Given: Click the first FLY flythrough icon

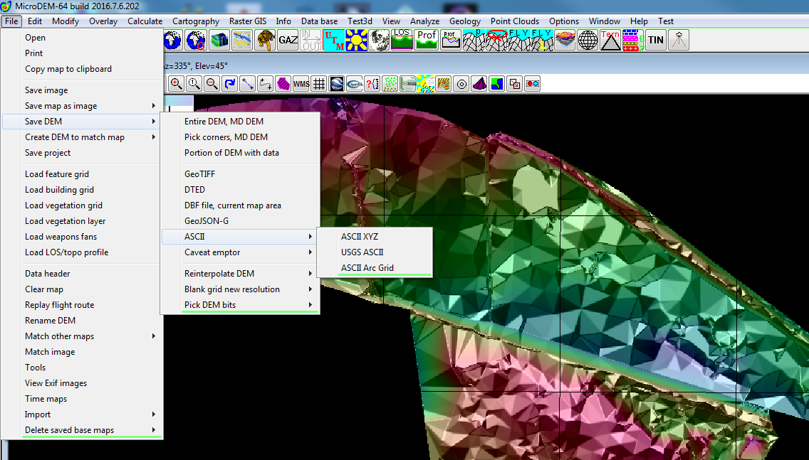Looking at the screenshot, I should (x=520, y=41).
